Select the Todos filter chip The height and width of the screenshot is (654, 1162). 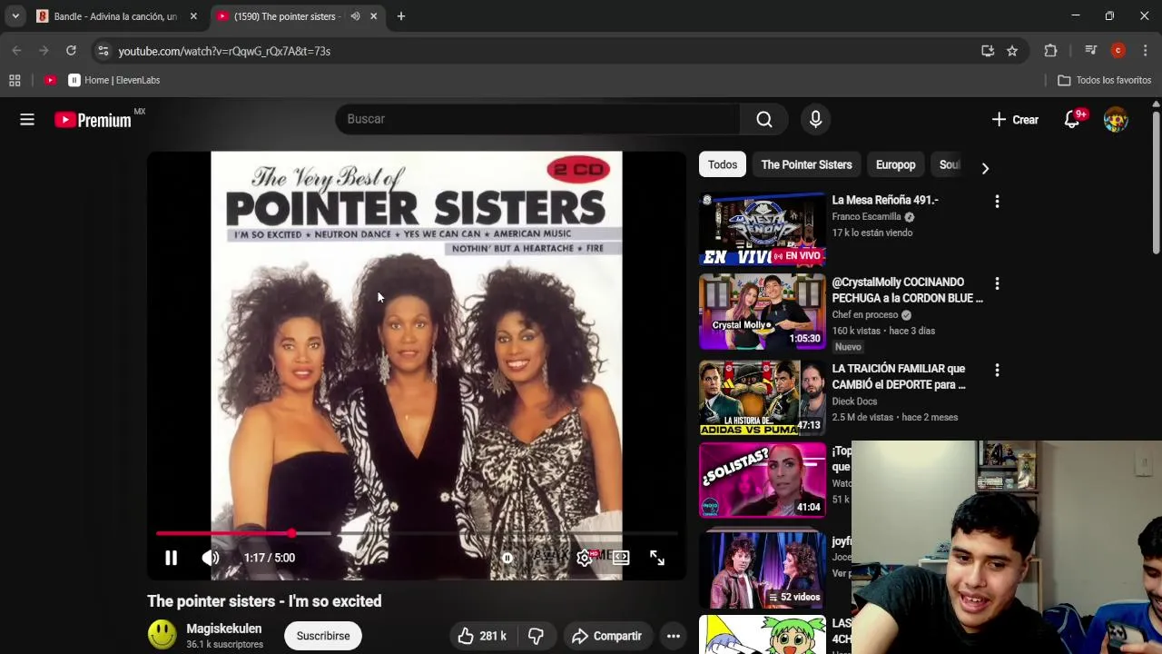coord(723,164)
